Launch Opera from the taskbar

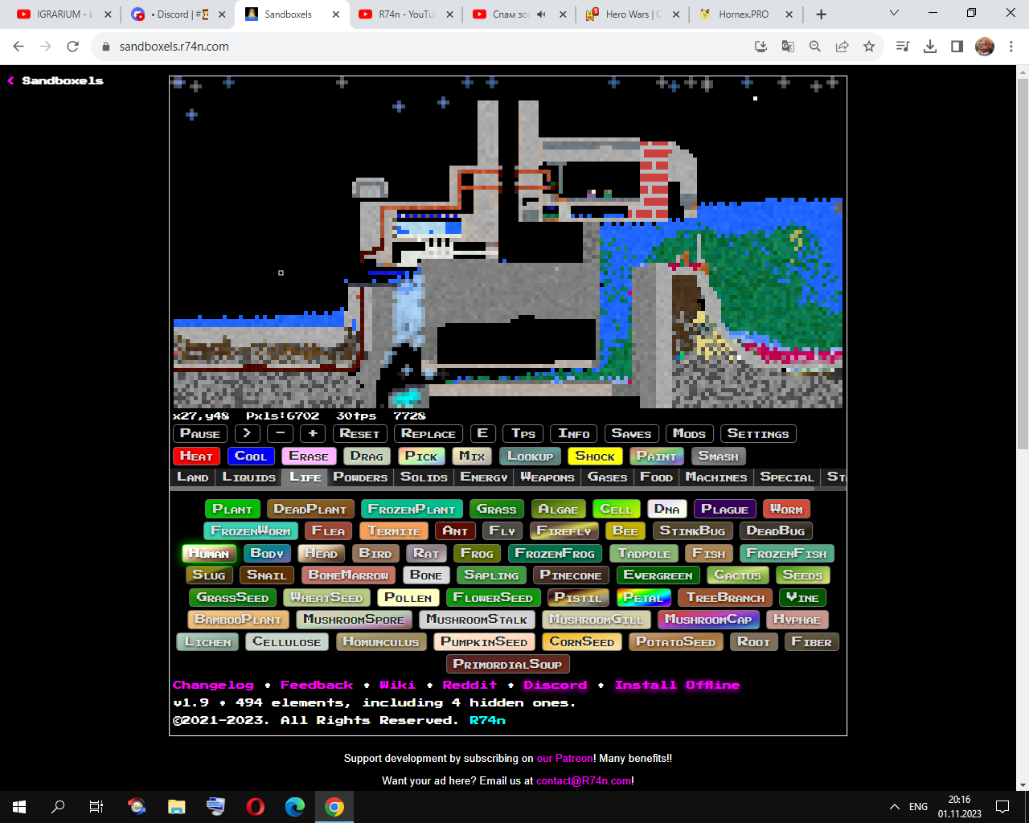point(256,807)
